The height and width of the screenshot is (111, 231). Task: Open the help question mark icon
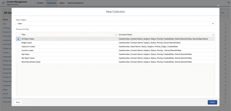point(228,3)
